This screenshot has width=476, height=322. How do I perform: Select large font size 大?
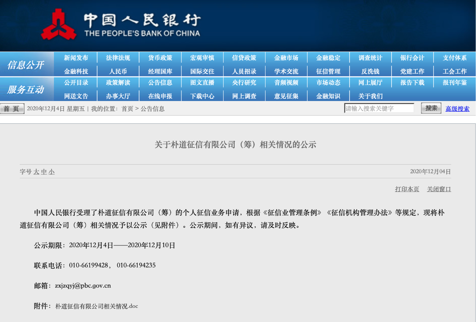point(36,172)
